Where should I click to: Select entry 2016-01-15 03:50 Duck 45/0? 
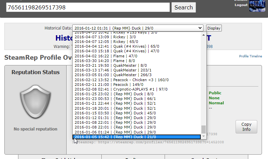tap(137, 113)
